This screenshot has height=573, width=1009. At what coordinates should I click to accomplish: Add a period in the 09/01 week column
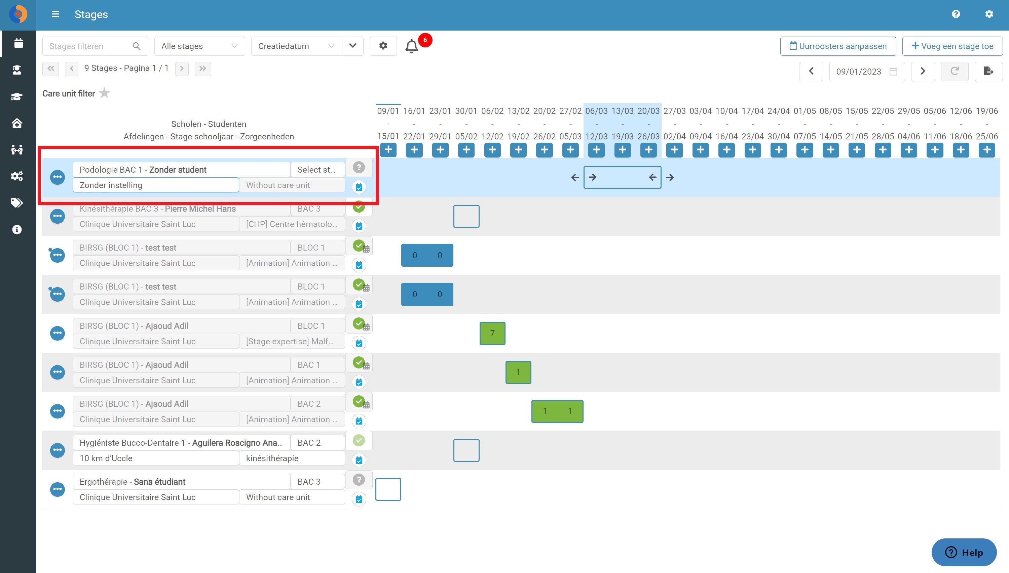[x=388, y=150]
